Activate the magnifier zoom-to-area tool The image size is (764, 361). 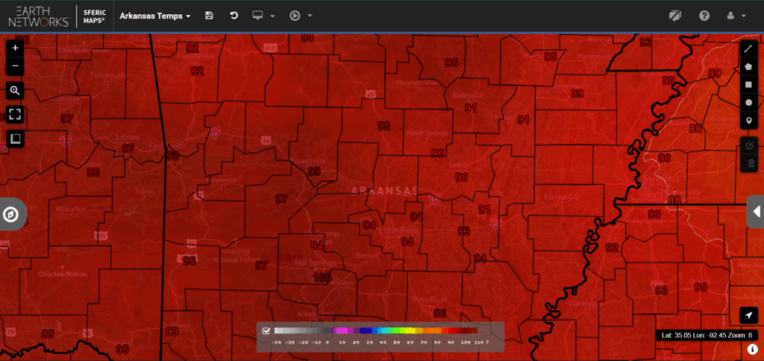pos(15,91)
